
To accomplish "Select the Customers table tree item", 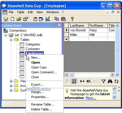I will (x=33, y=49).
